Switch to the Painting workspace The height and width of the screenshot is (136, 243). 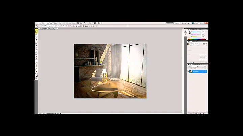(x=184, y=23)
